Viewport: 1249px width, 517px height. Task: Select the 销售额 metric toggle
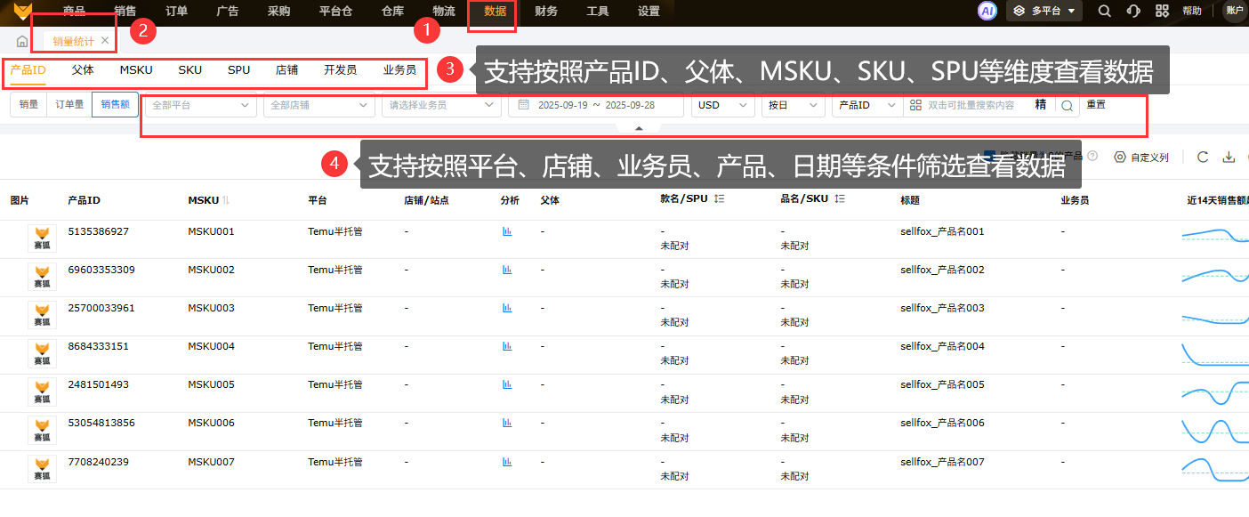coord(116,104)
